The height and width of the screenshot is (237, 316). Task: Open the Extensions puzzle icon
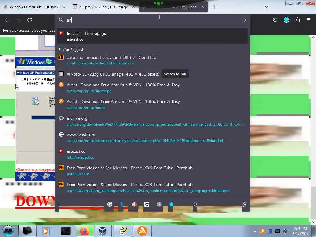click(297, 20)
